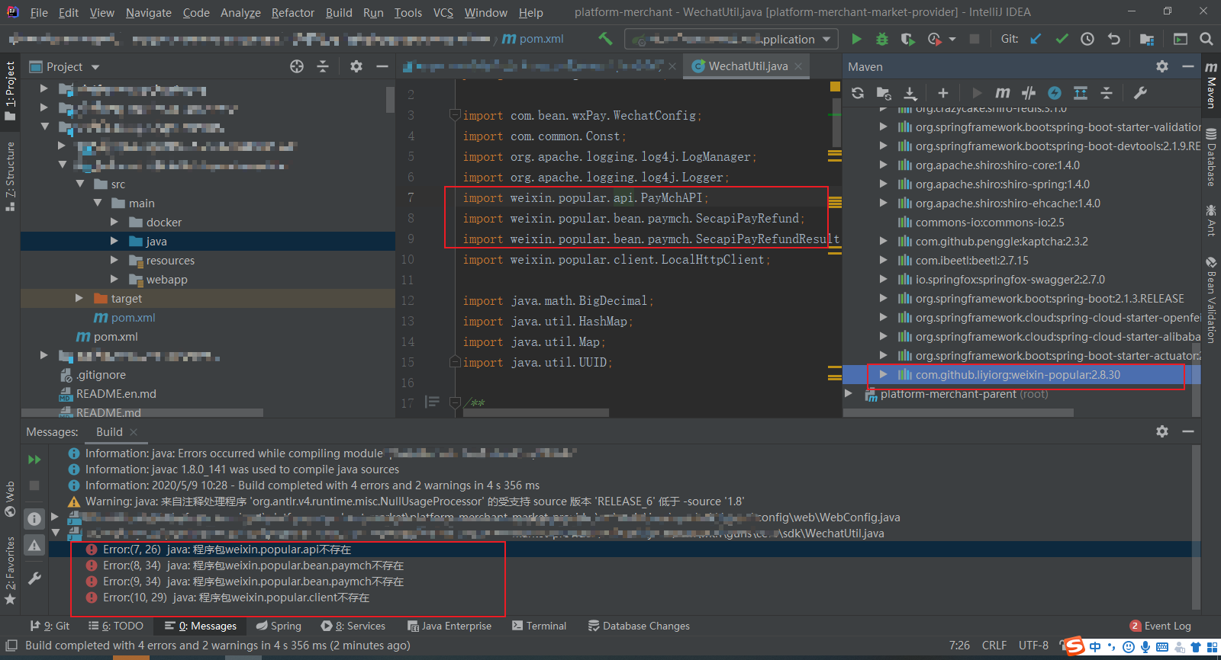Run the application with green play button
The height and width of the screenshot is (660, 1221).
coord(856,39)
